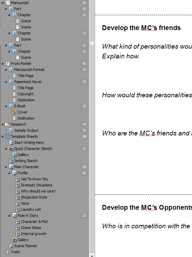Open the Internal growth sheet
Viewport: 192px width, 257px height.
click(34, 234)
